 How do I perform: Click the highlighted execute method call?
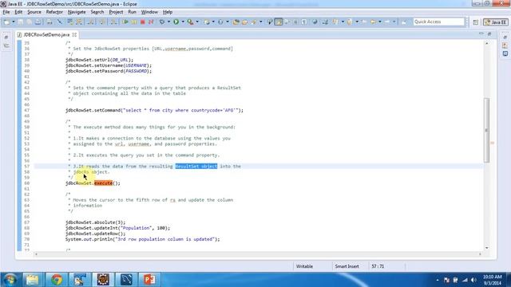(x=103, y=183)
